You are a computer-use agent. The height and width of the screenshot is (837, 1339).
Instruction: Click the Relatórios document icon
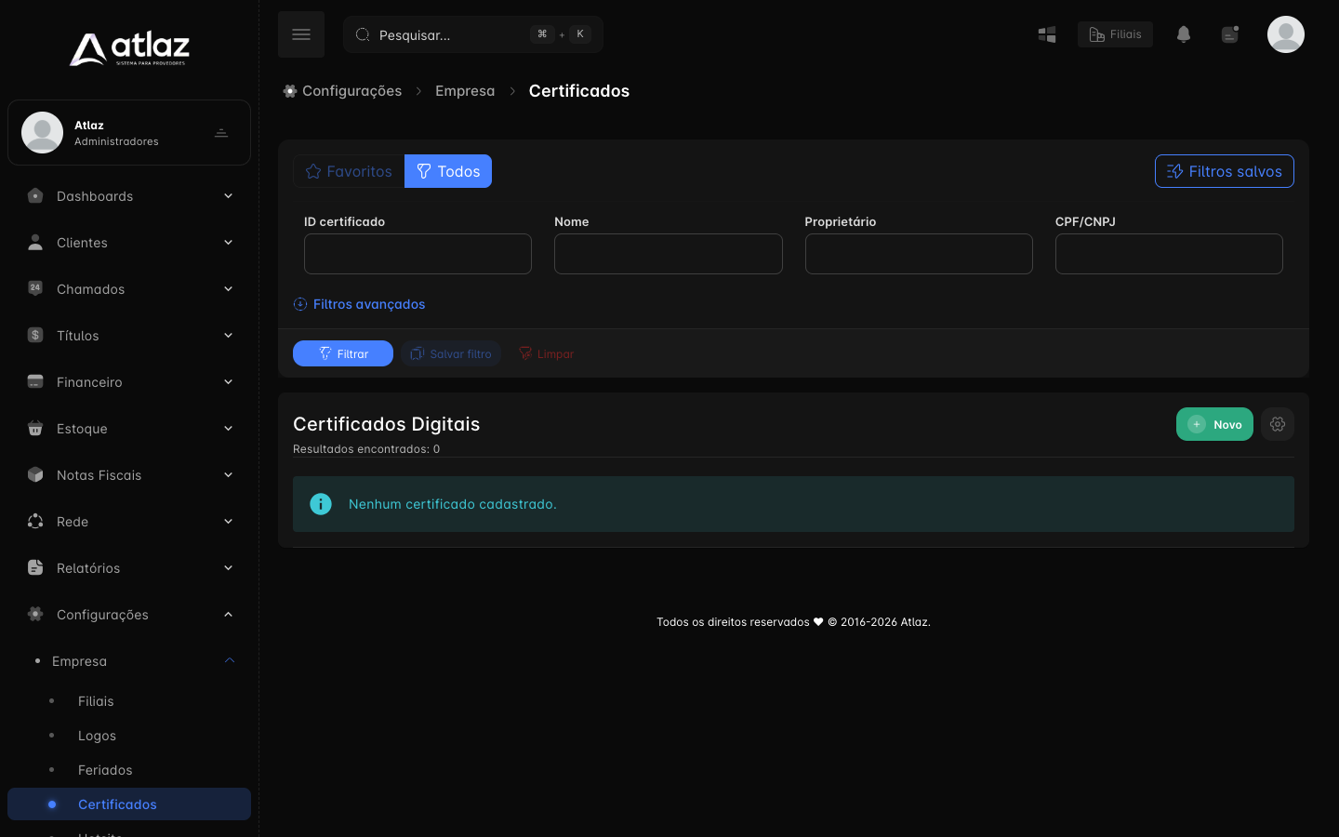(35, 567)
